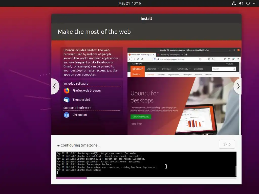Click the installation progress bar
Screen dimensions: 259x194
click(146, 178)
